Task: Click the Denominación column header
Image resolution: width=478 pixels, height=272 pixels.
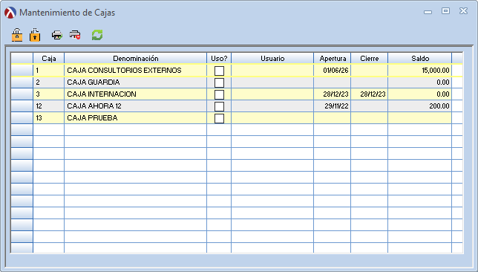Action: pyautogui.click(x=135, y=58)
